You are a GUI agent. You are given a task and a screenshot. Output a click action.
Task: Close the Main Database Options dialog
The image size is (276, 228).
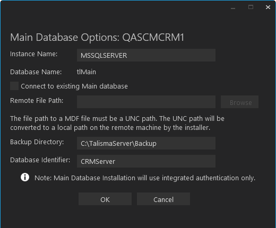coord(268,7)
